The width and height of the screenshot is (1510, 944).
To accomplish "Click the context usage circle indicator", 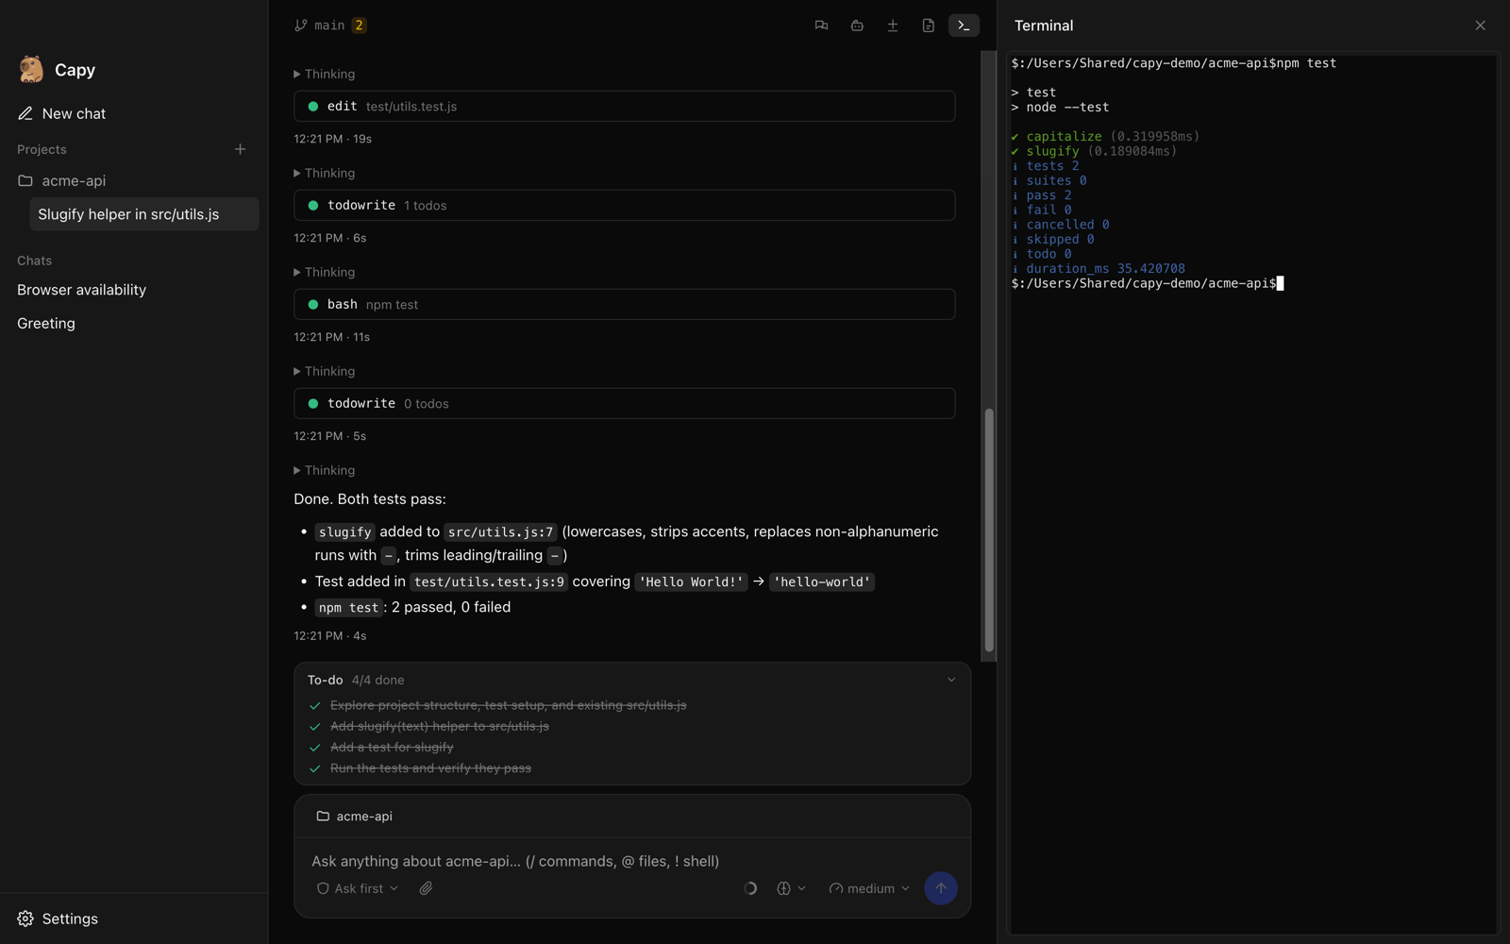I will (x=750, y=888).
